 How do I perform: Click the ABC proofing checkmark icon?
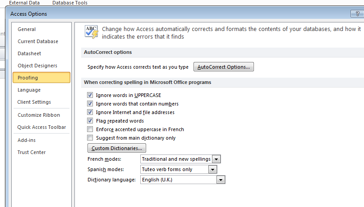coord(92,32)
